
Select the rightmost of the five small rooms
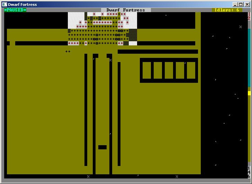click(191, 70)
